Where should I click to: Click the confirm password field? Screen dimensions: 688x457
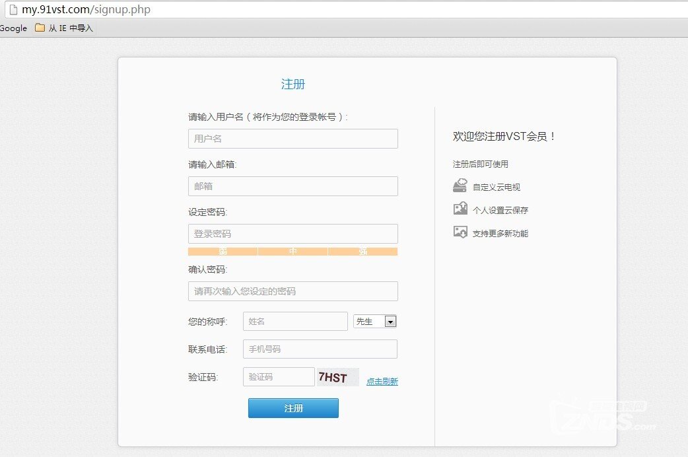point(293,291)
